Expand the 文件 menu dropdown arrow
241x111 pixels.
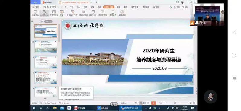click(x=40, y=7)
